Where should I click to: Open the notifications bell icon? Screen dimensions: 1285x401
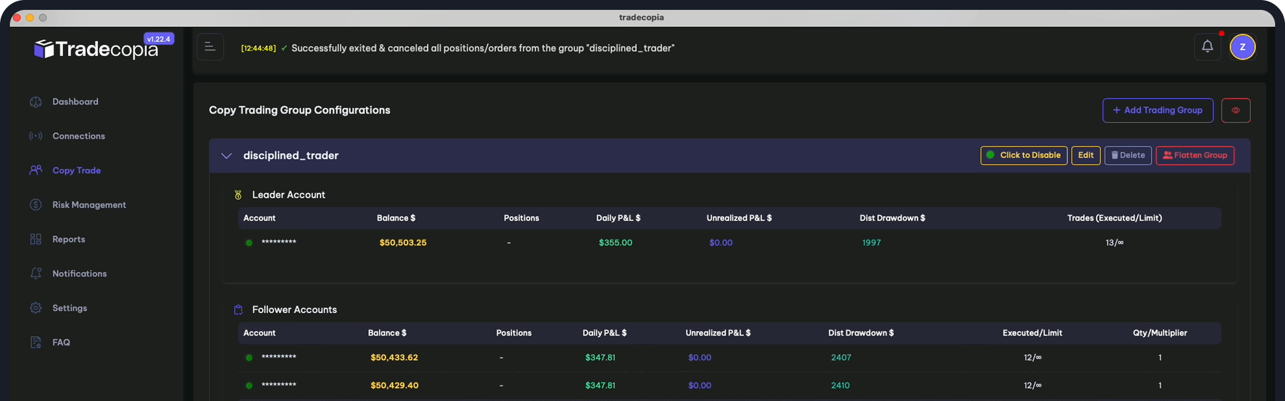tap(1207, 47)
